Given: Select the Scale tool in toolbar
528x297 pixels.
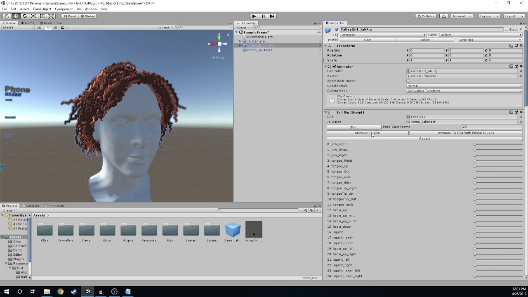Looking at the screenshot, I should tap(33, 16).
